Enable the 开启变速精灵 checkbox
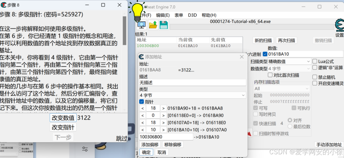The image size is (344, 158). click(315, 83)
